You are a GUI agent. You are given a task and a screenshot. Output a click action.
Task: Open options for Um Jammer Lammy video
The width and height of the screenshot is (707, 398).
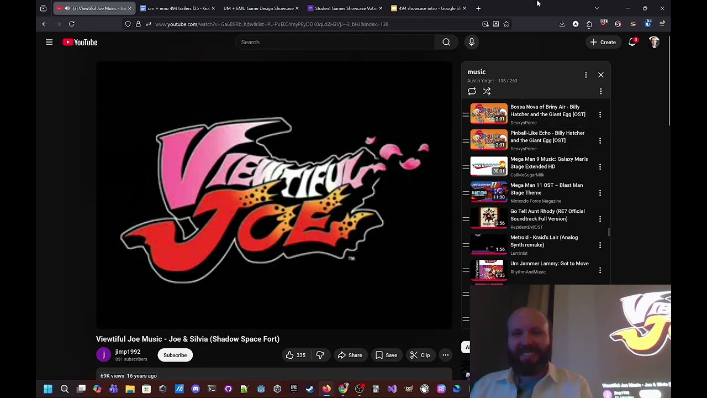coord(600,270)
